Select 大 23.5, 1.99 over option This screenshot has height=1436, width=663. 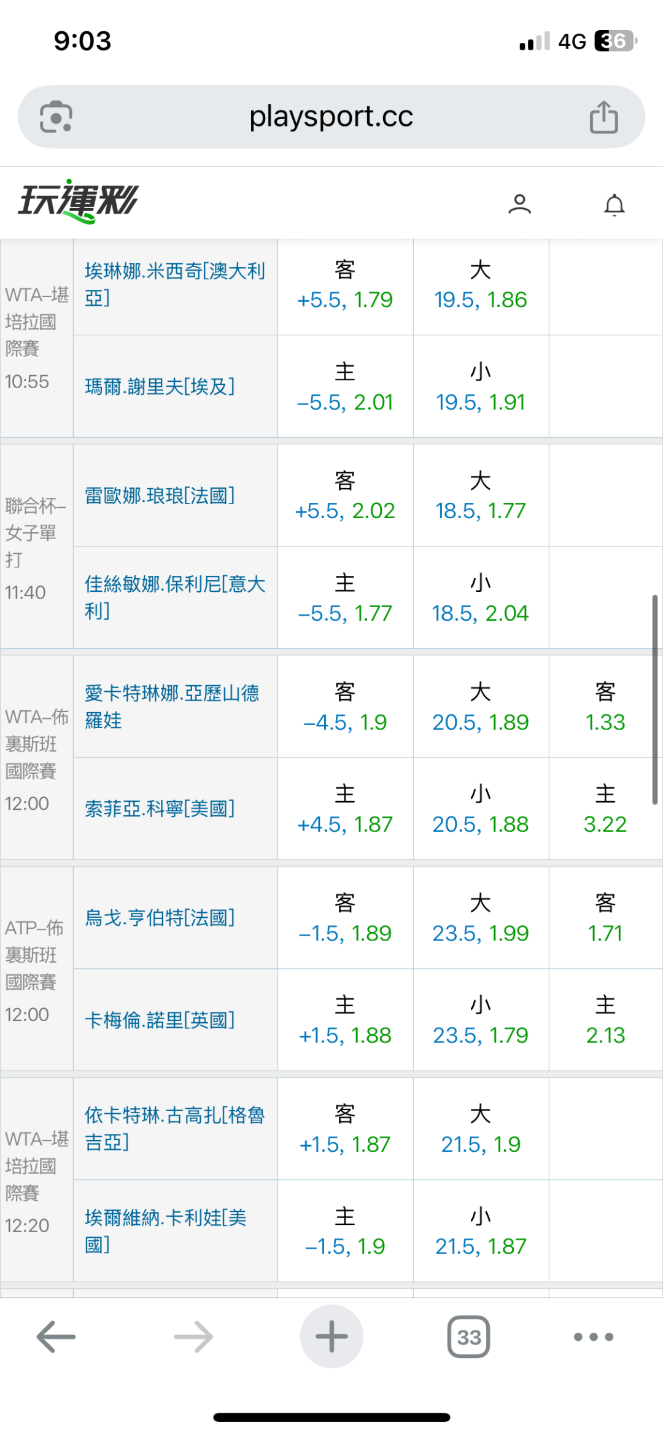point(481,918)
